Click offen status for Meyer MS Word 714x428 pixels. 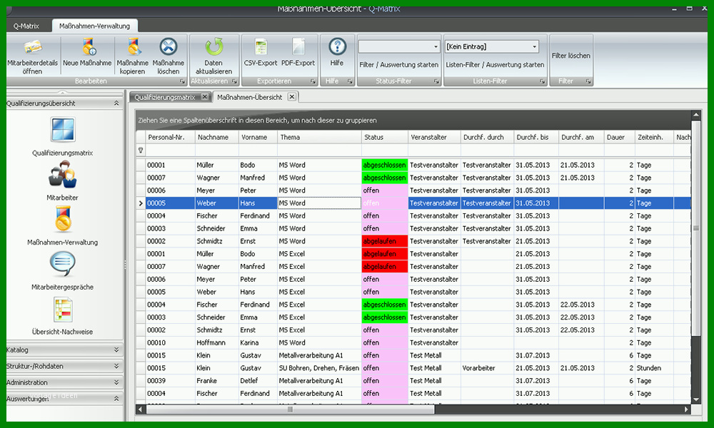(385, 190)
